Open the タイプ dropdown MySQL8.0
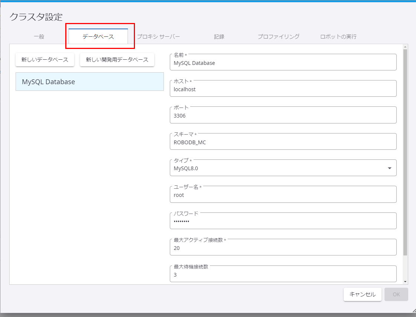This screenshot has width=416, height=317. (x=283, y=168)
